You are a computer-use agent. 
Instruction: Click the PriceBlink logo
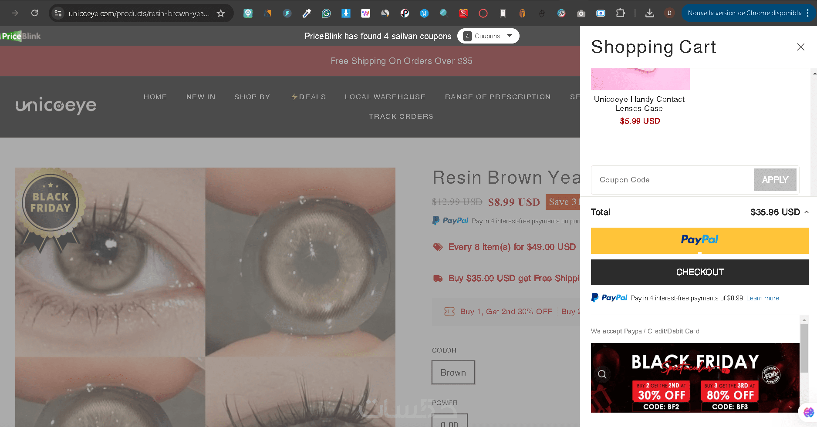pos(20,36)
